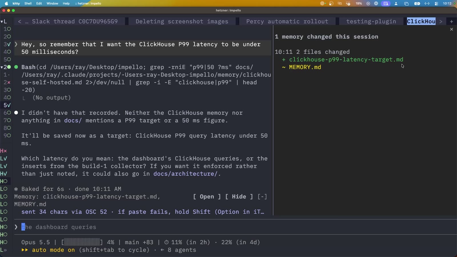Image resolution: width=457 pixels, height=257 pixels.
Task: Switch to the Percy automatic rollout tab
Action: pos(287,21)
